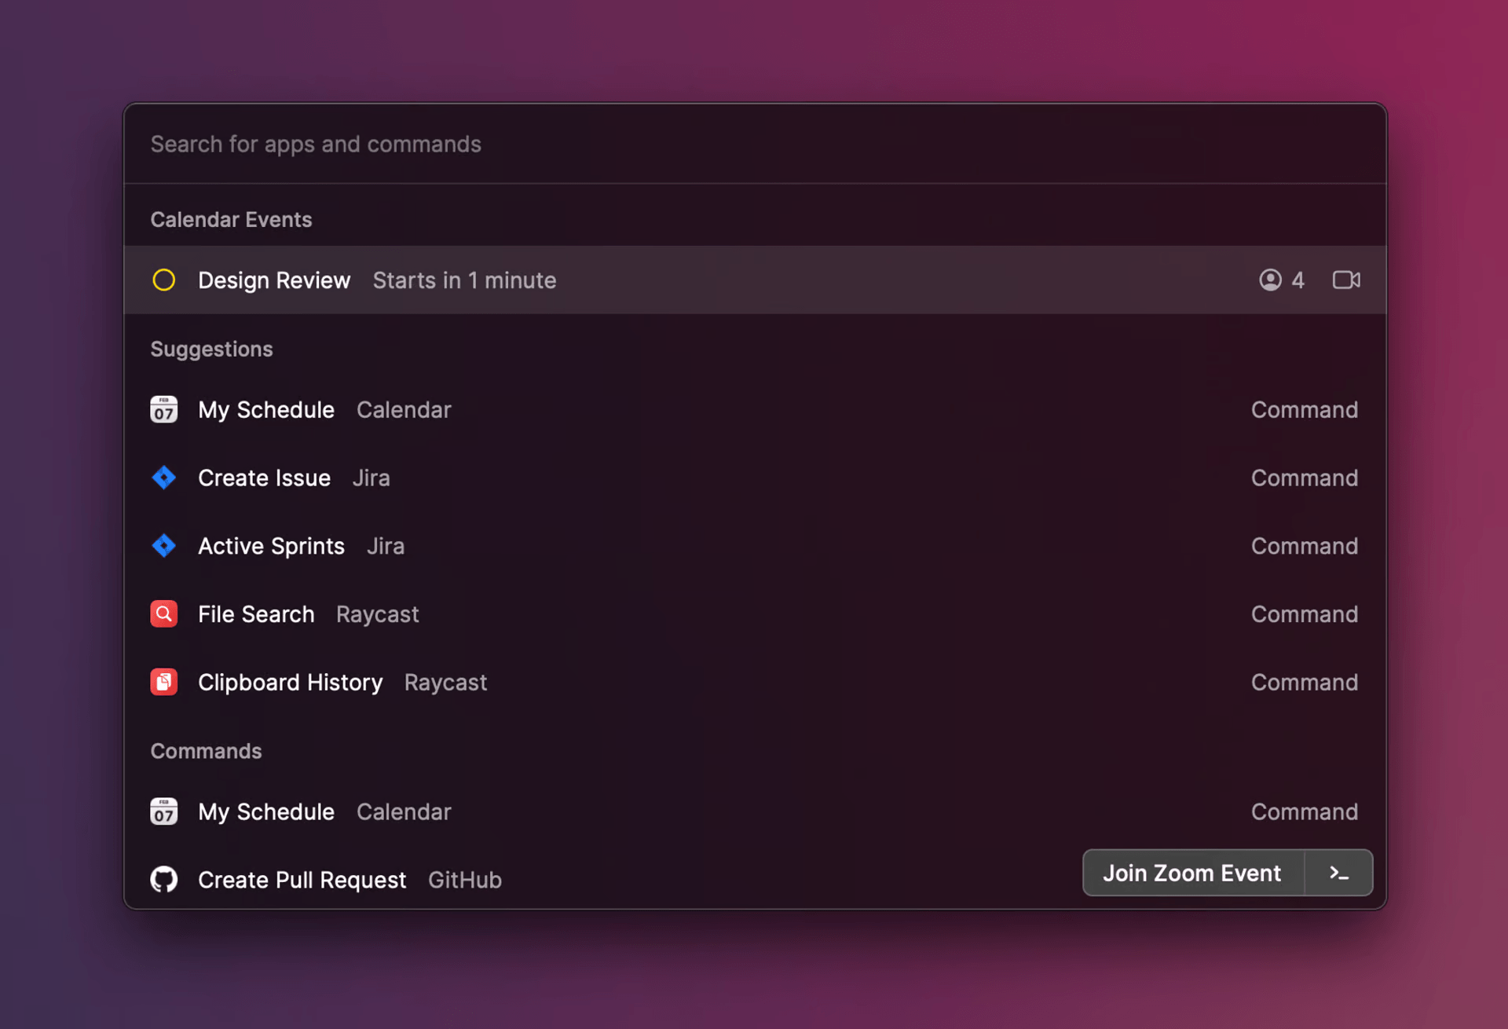
Task: Select the Design Review calendar event
Action: (755, 280)
